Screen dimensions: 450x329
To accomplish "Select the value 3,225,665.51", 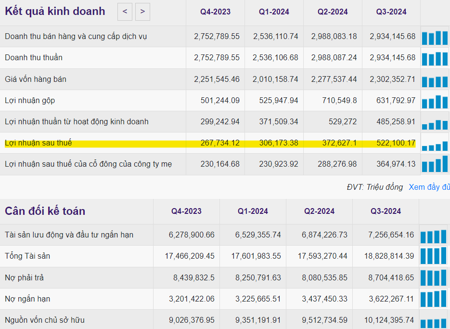I will pos(258,299).
